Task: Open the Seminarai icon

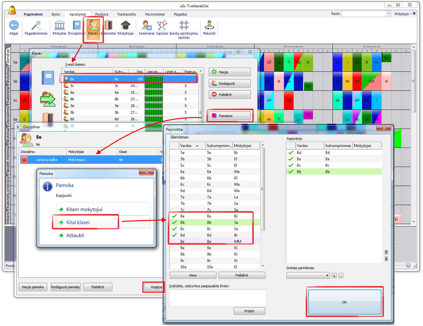Action: [146, 25]
